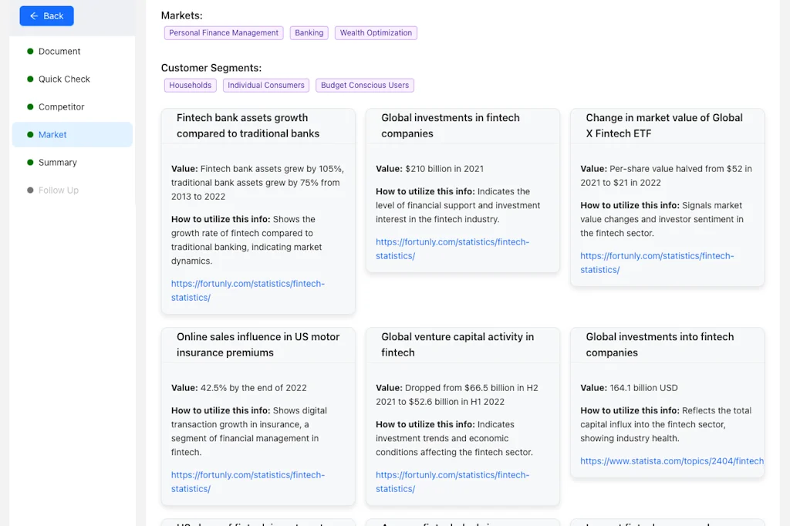Open the statista.com fintech link
The height and width of the screenshot is (526, 790).
pos(671,461)
